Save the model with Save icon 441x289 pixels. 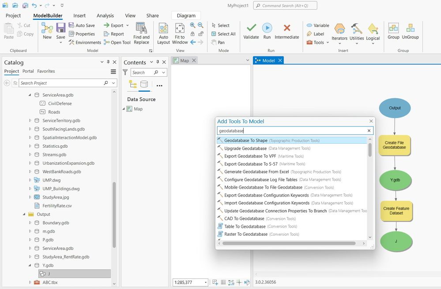pyautogui.click(x=60, y=28)
